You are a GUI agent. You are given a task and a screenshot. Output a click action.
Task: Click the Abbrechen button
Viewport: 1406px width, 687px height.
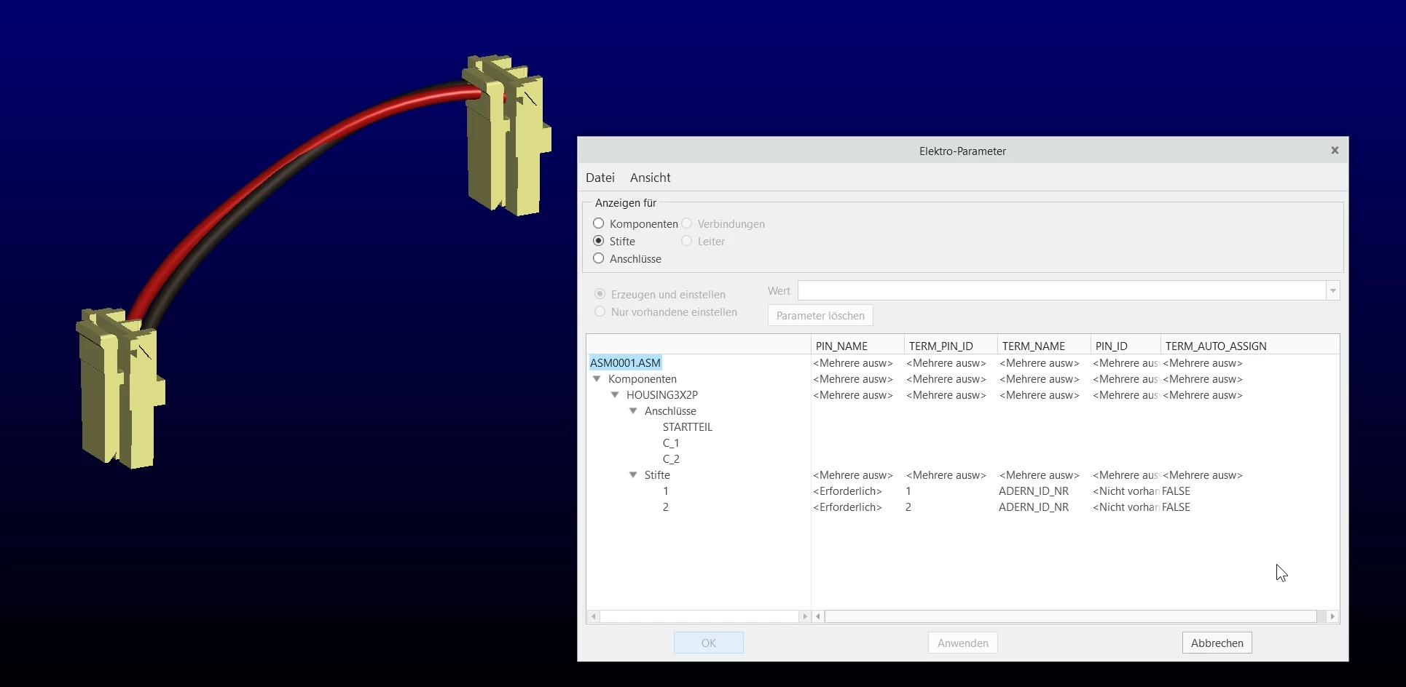click(1217, 643)
